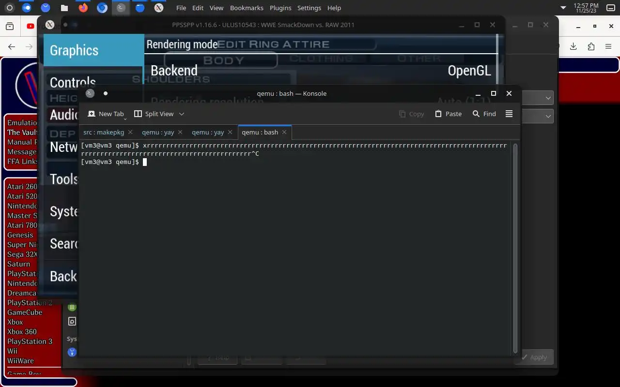Click the blue accessibility icon in settings sidebar
This screenshot has width=620, height=387.
pos(72,352)
